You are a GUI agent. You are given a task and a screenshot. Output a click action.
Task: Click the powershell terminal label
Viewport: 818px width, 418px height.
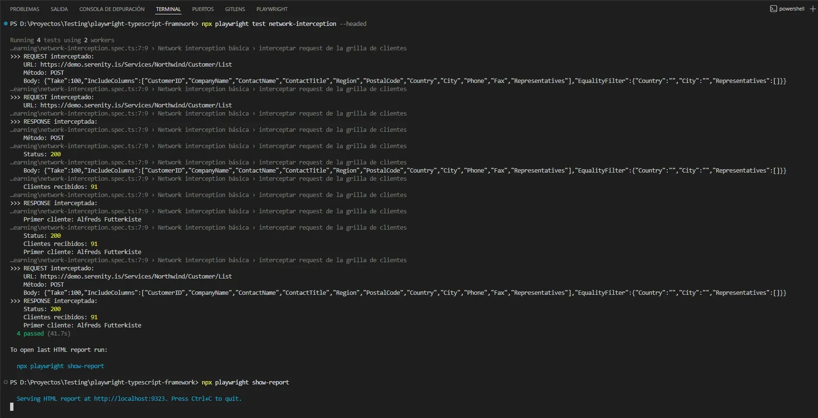point(792,9)
